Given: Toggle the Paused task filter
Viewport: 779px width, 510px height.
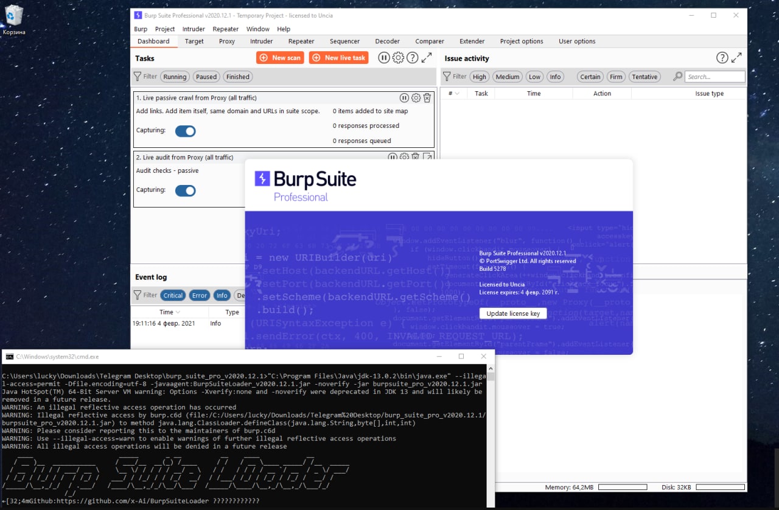Looking at the screenshot, I should pyautogui.click(x=206, y=77).
